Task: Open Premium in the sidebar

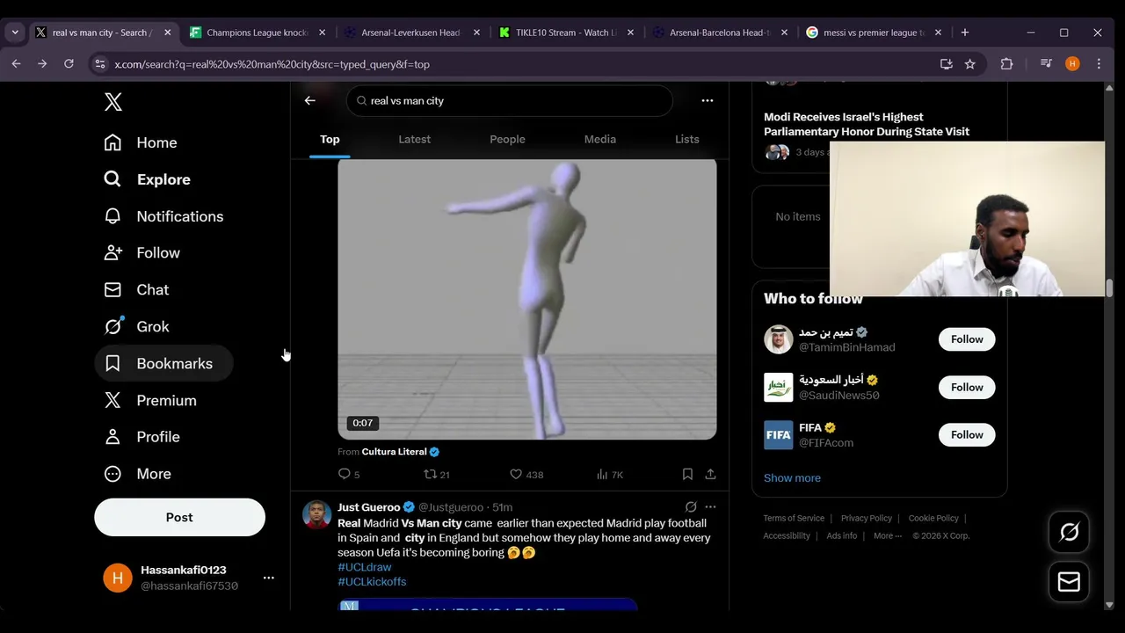Action: pos(150,401)
